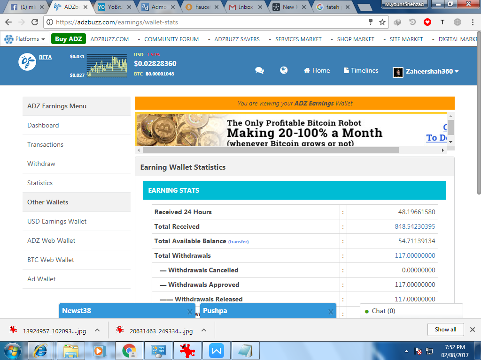Expand the Zaheershah360 user menu
Image resolution: width=481 pixels, height=360 pixels.
pyautogui.click(x=432, y=71)
